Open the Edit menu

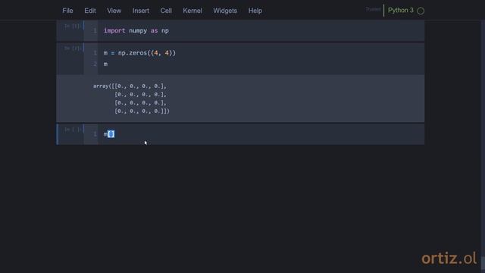90,11
